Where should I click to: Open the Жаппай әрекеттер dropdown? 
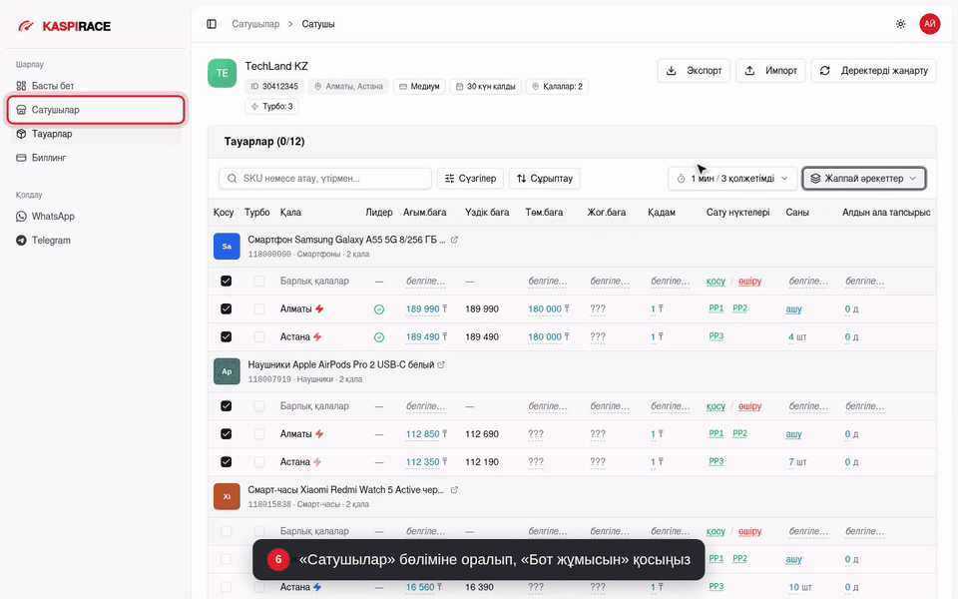[x=864, y=179]
